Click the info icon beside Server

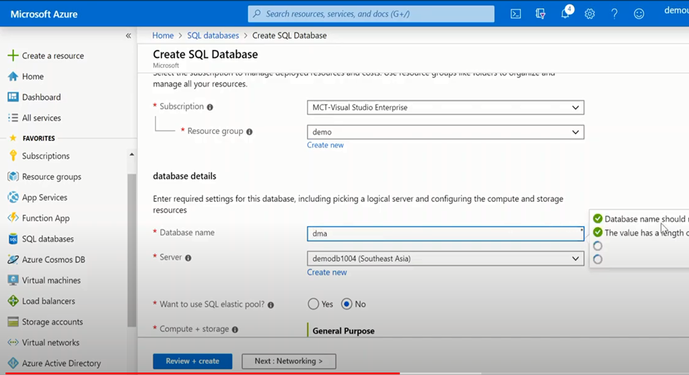point(188,258)
